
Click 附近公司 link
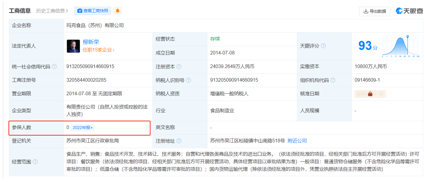(x=297, y=141)
